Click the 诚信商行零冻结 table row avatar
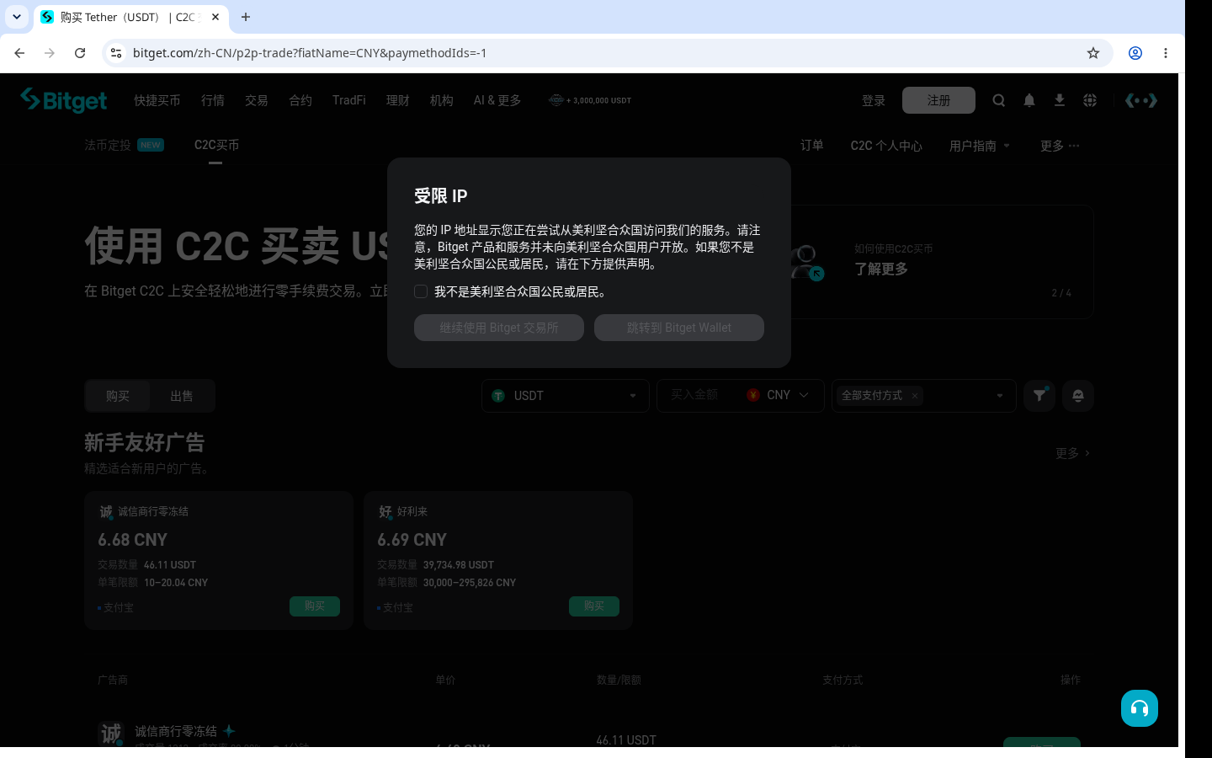1212x758 pixels. 111,734
